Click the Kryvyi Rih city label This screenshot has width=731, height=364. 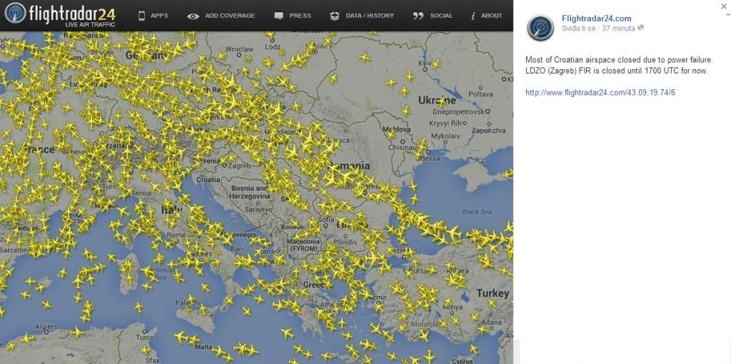[447, 123]
